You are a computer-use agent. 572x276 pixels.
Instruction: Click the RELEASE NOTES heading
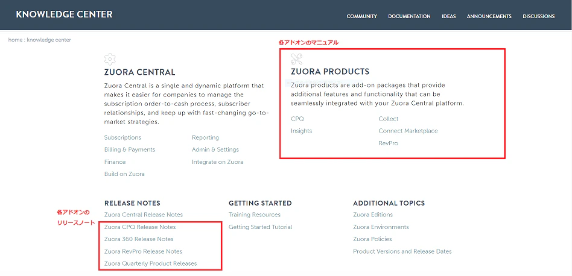[132, 203]
